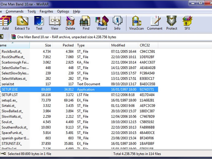Select the Sirtaki.st_ file

click(9, 106)
